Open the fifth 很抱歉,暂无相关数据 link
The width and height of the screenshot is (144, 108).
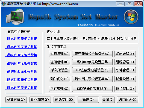21,71
